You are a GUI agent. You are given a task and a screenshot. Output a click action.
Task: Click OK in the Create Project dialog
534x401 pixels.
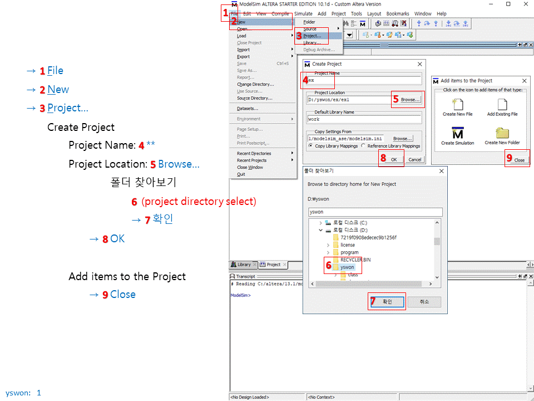pyautogui.click(x=394, y=160)
